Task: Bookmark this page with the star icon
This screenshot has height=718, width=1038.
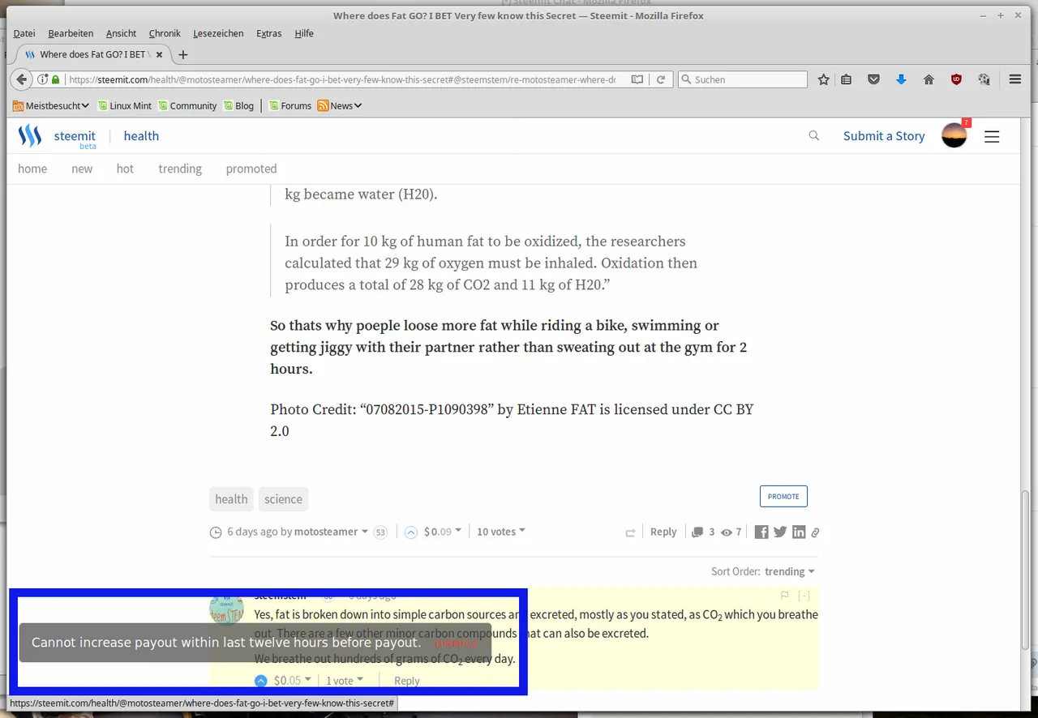Action: (x=824, y=79)
